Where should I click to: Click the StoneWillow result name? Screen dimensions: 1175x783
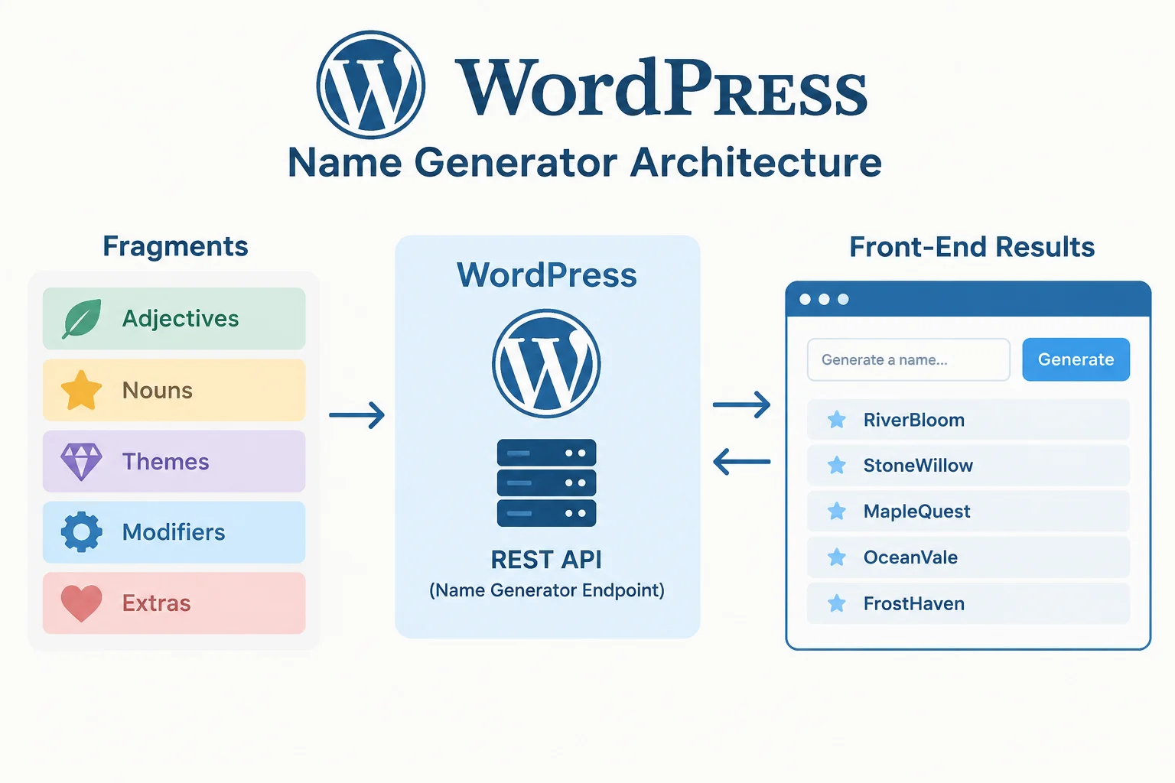point(918,466)
